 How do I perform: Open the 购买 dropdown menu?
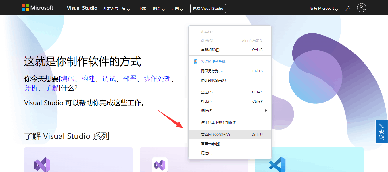159,8
